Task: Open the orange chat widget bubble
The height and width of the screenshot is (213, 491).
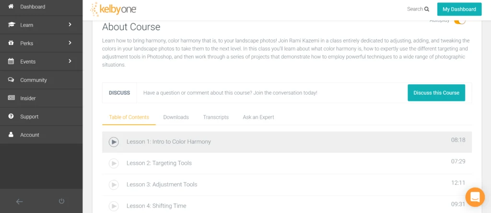Action: point(475,197)
